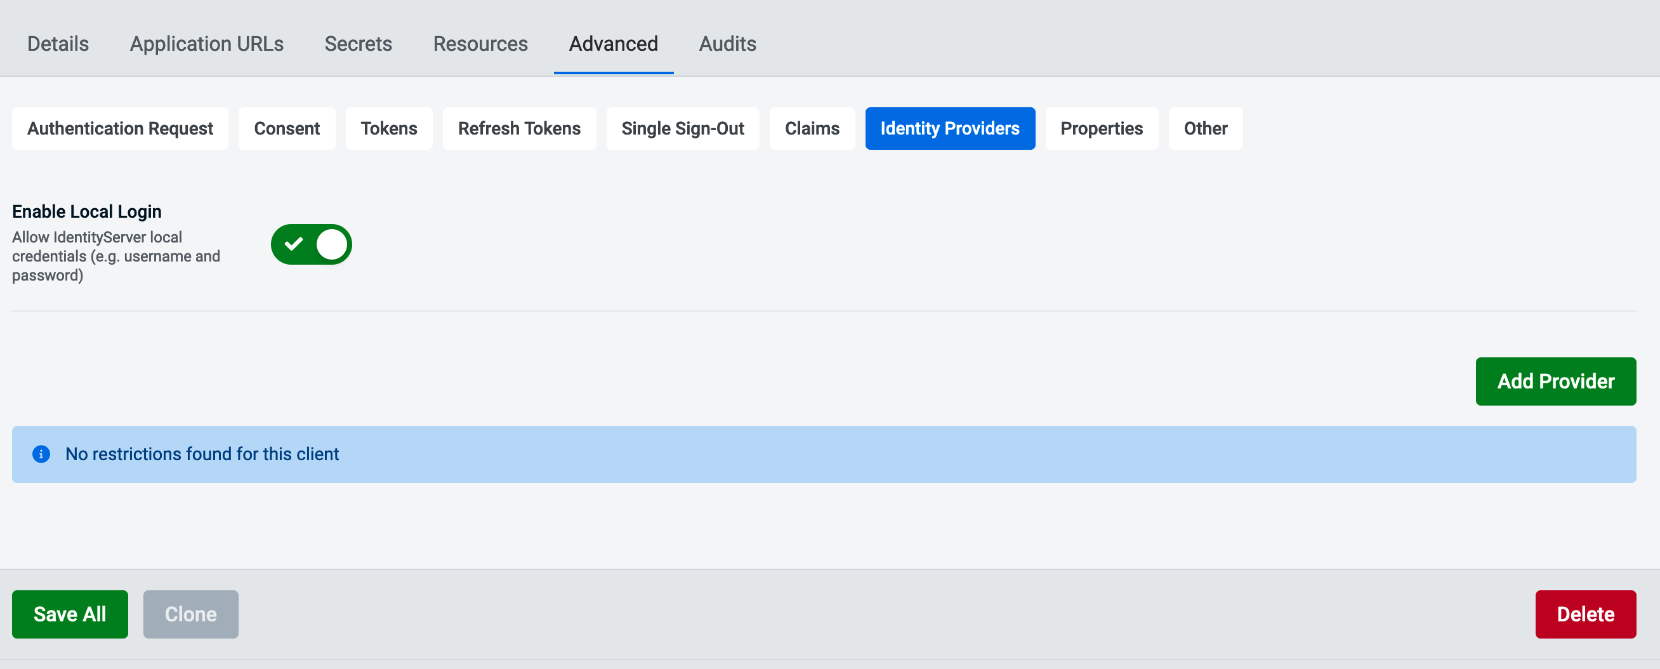Switch to the Audits tab
Screen dimensions: 1660x669
(x=728, y=43)
